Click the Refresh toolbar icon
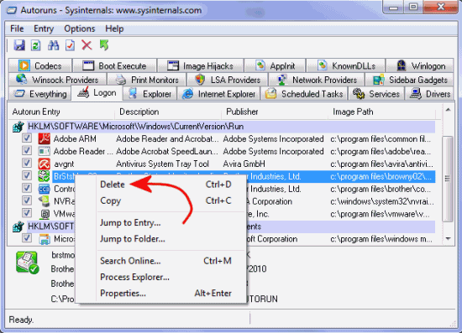Viewport: 462px width, 333px height. (x=35, y=45)
